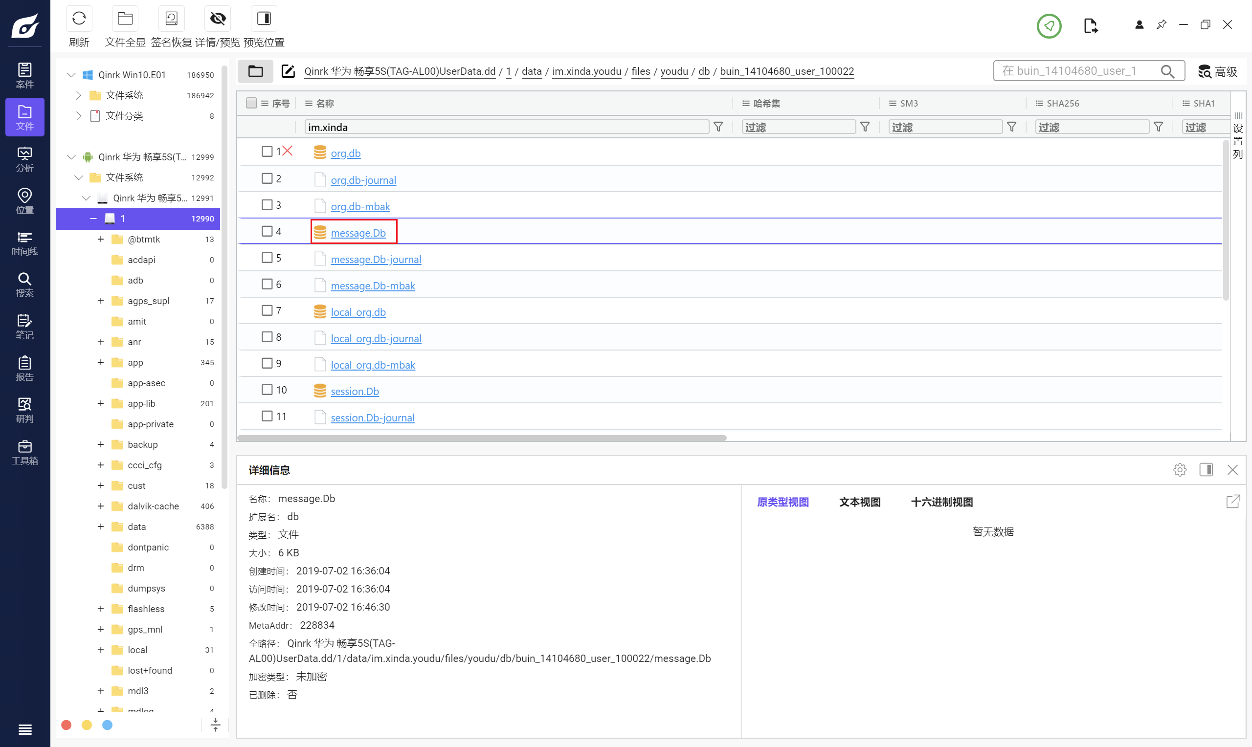Click the pin window icon
Viewport: 1252px width, 747px height.
(x=1161, y=24)
